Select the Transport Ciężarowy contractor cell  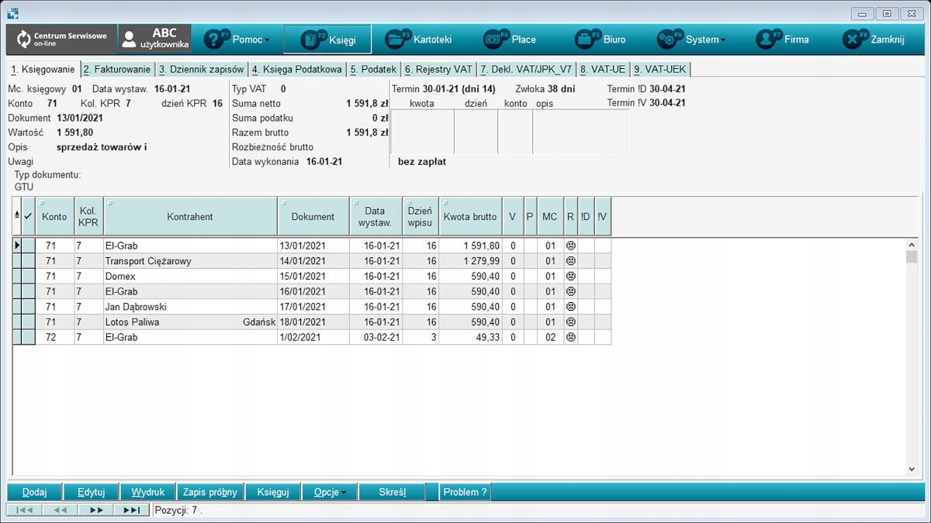click(190, 261)
